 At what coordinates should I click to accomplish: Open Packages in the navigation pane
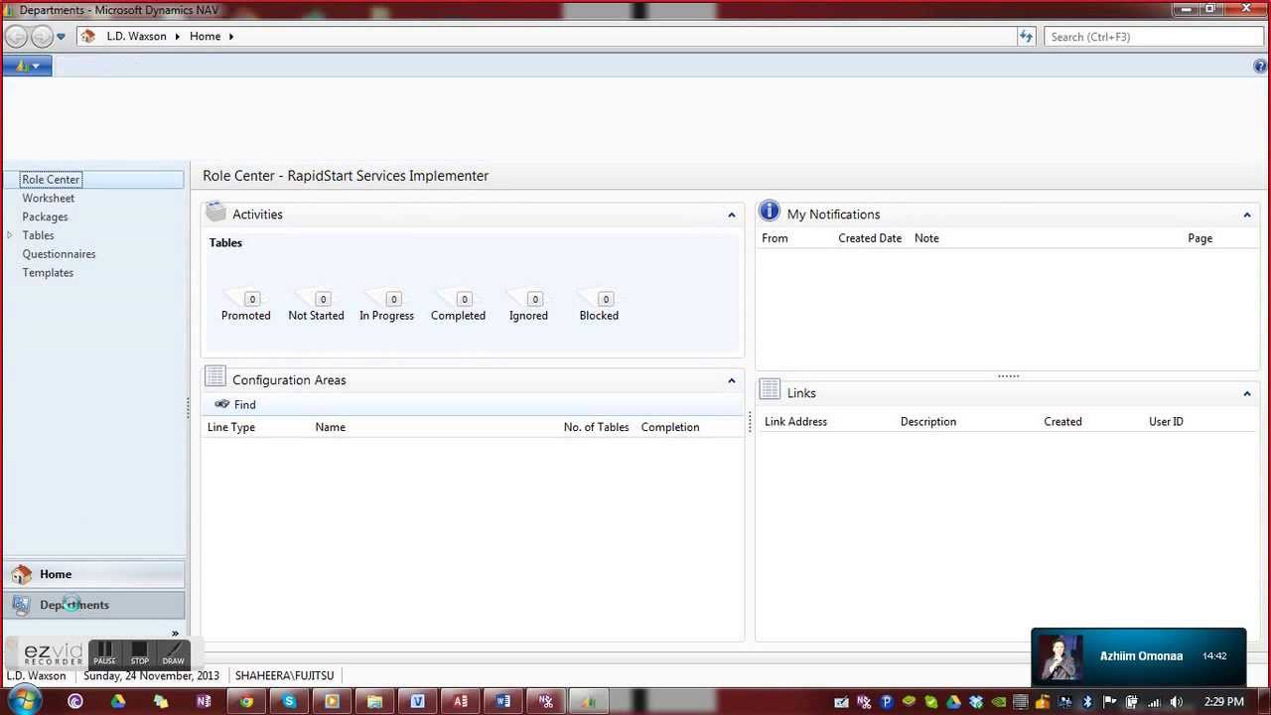(46, 216)
